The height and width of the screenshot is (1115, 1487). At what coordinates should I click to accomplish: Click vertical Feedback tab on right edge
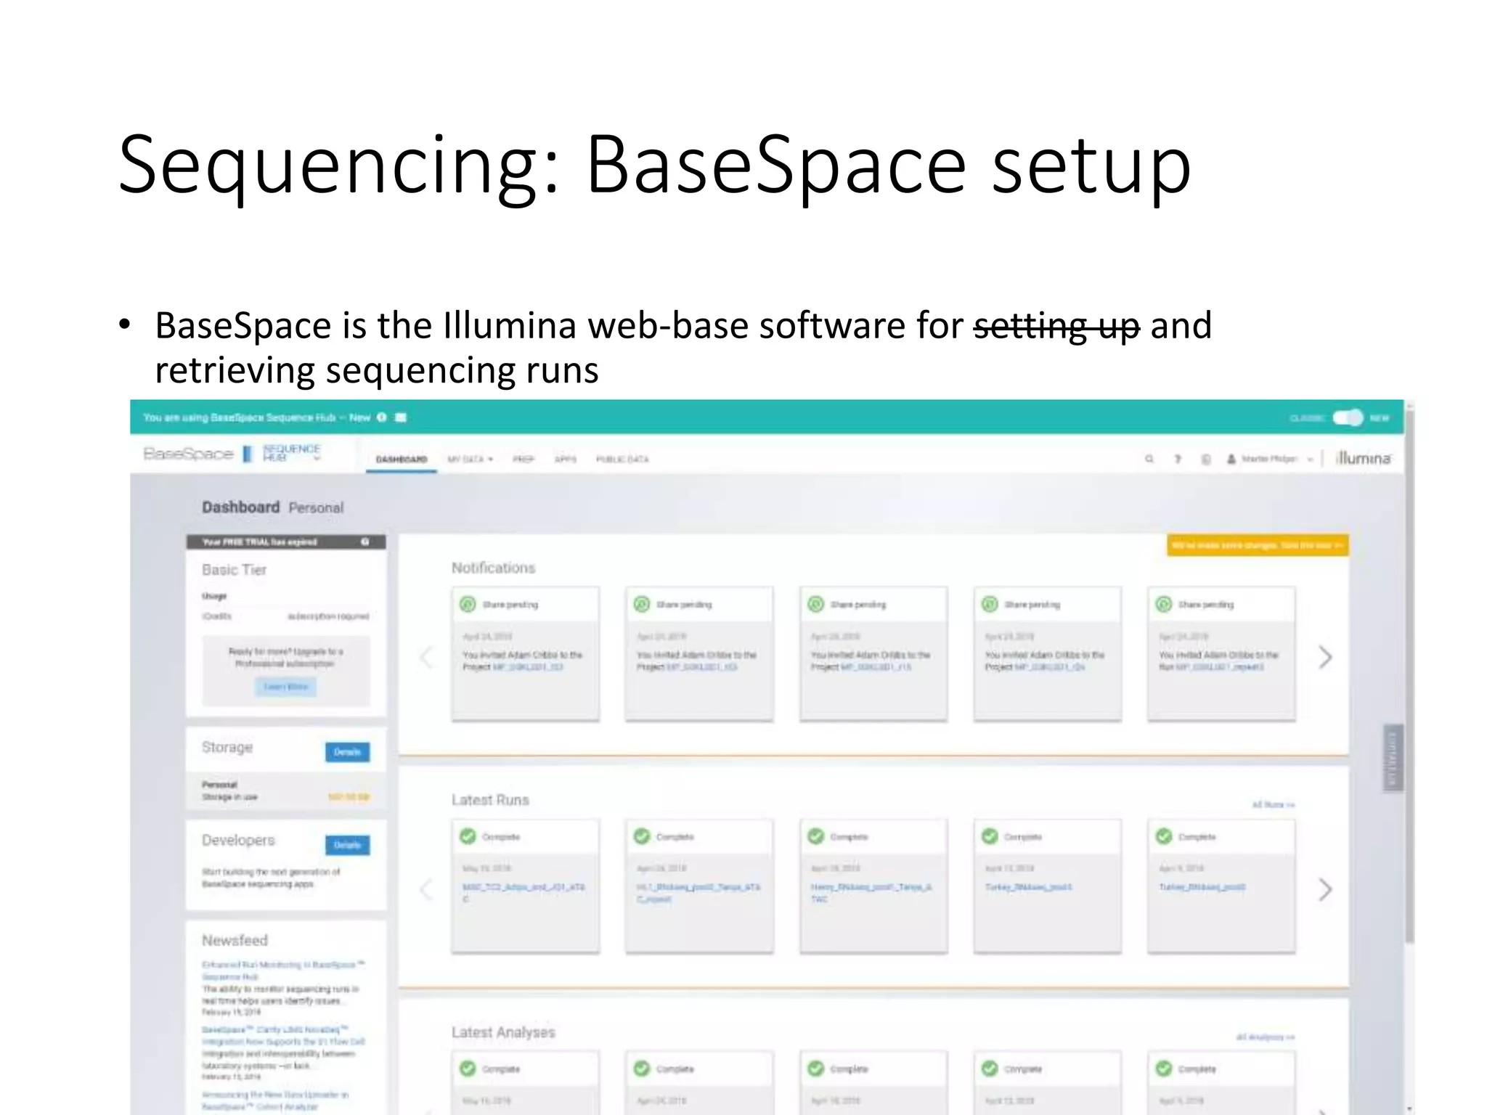[x=1393, y=758]
